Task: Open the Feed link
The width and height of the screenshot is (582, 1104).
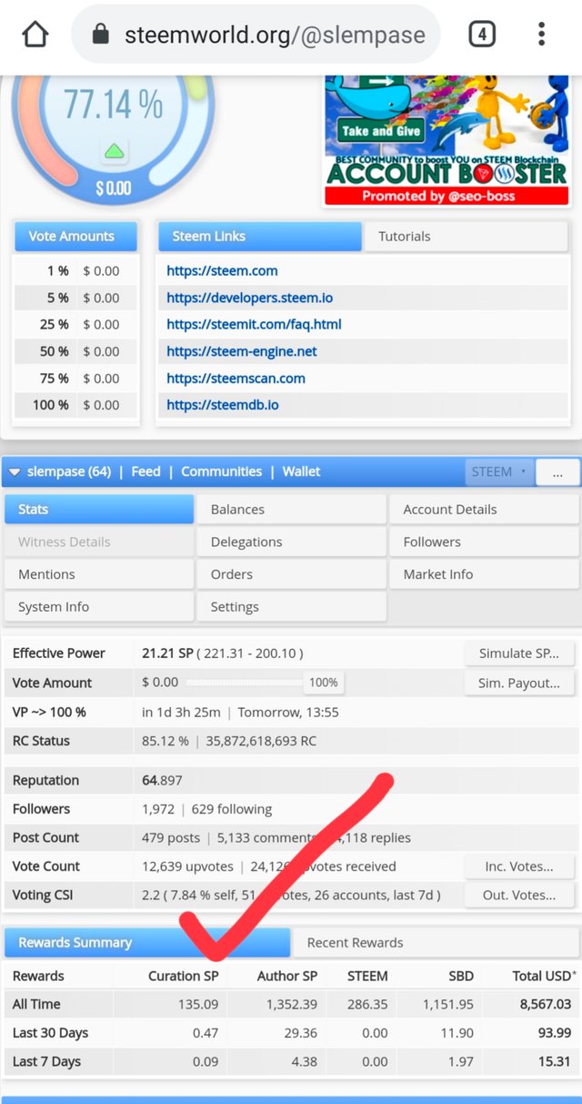Action: pyautogui.click(x=145, y=471)
